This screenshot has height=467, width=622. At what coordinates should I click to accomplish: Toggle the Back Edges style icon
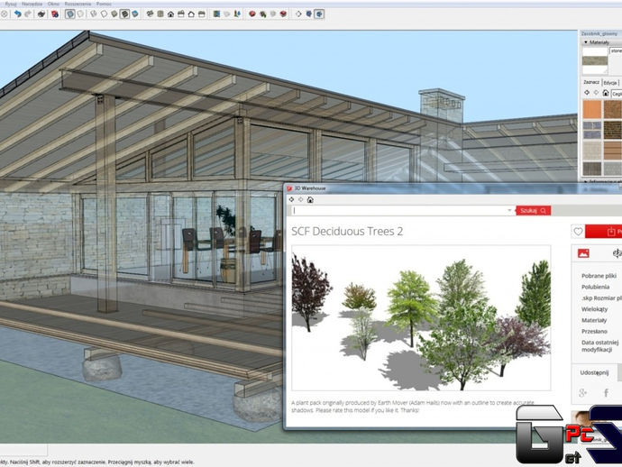click(x=80, y=14)
